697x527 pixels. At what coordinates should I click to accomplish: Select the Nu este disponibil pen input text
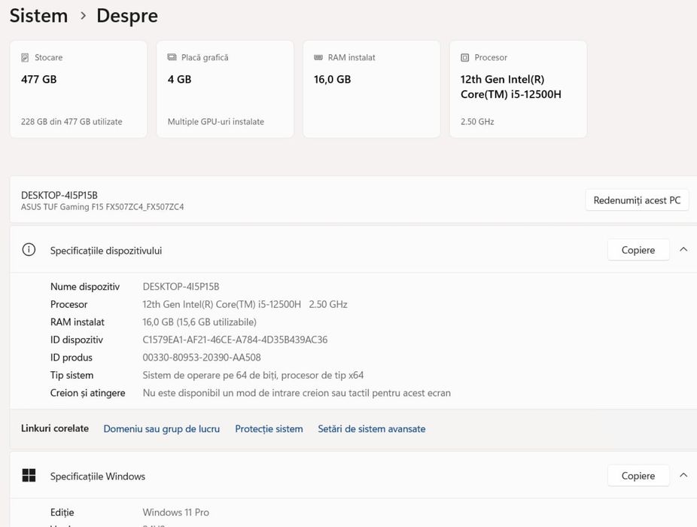point(297,393)
